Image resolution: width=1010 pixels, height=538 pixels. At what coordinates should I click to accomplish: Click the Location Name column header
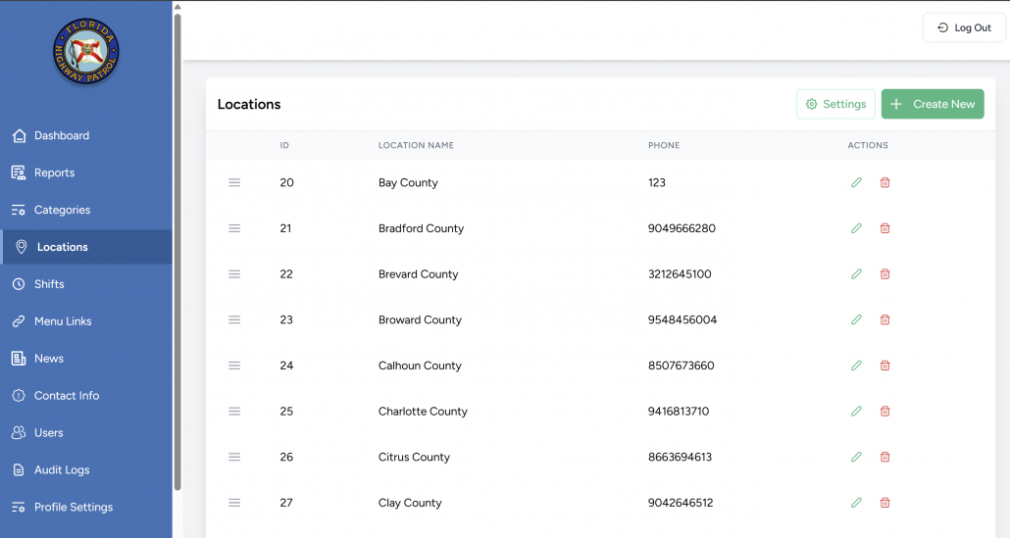point(416,145)
